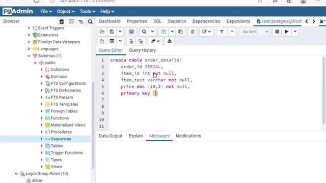Click the hand pointer toolbar icon
The width and height of the screenshot is (326, 183).
[x=102, y=41]
